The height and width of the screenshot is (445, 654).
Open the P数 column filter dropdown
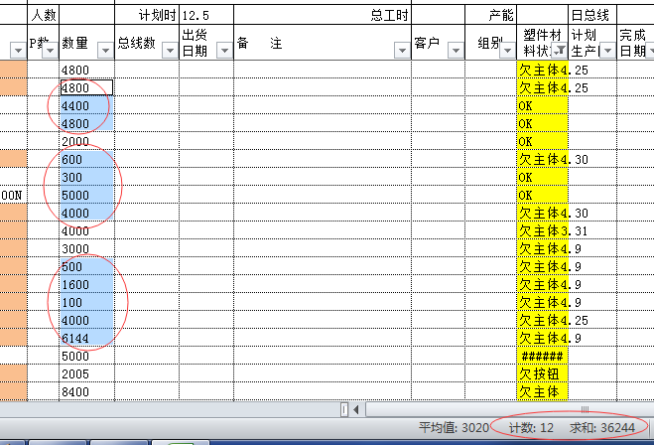tap(50, 51)
